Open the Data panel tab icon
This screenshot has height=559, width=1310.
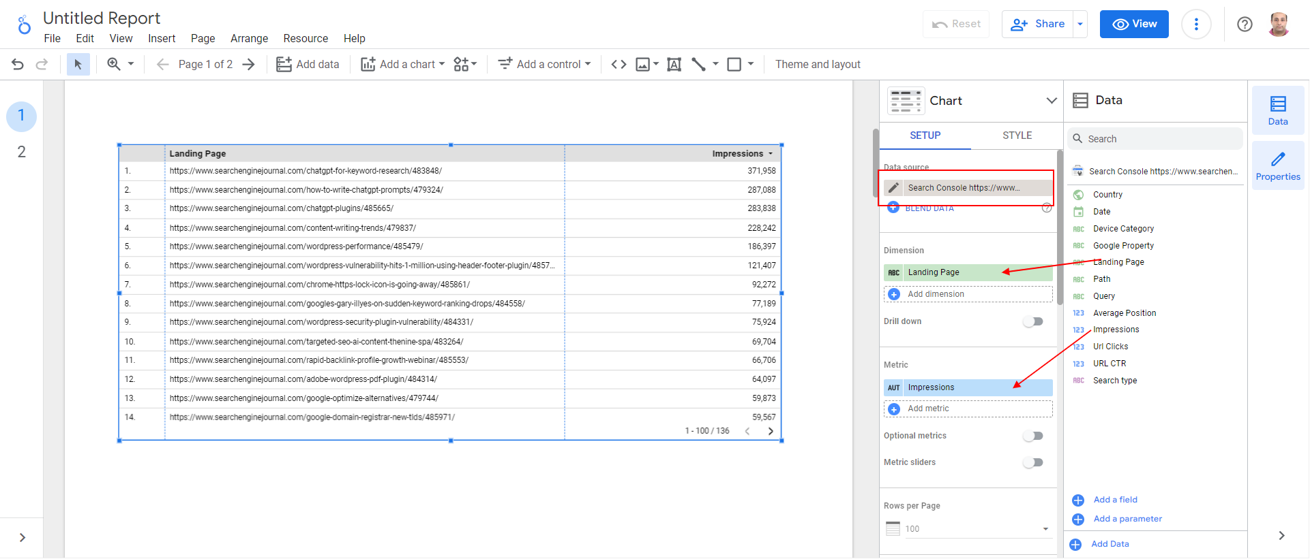point(1278,111)
